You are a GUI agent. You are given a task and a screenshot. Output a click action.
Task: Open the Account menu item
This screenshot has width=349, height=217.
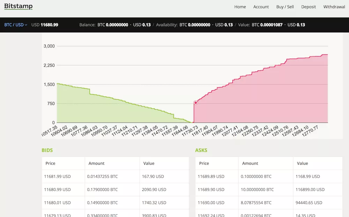pyautogui.click(x=261, y=7)
